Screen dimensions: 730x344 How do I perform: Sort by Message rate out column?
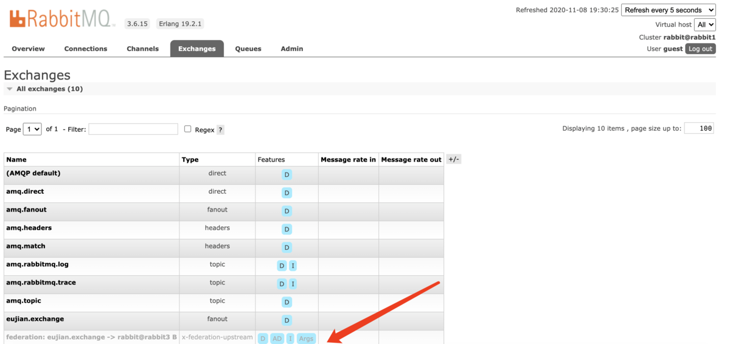[x=411, y=160]
